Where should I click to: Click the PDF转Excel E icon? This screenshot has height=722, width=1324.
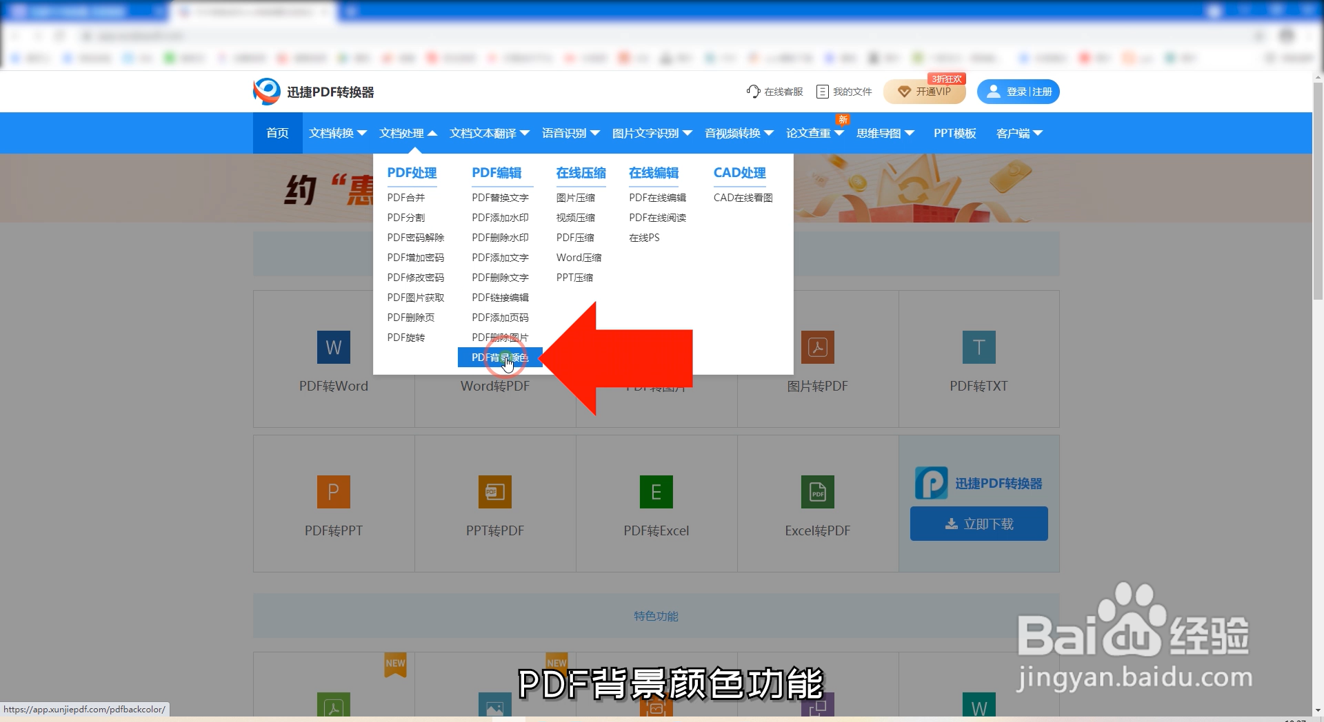[656, 492]
